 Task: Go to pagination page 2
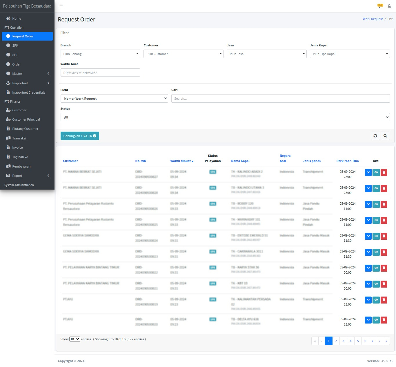[x=336, y=341]
